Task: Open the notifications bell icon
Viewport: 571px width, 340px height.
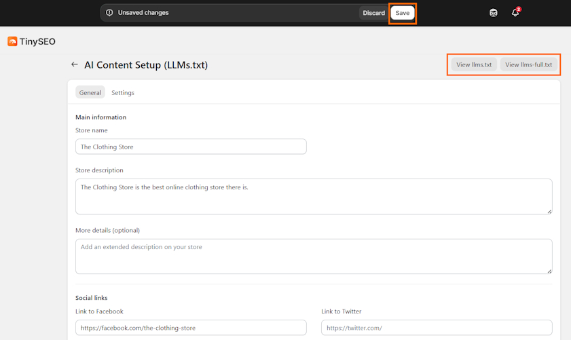Action: pyautogui.click(x=515, y=12)
